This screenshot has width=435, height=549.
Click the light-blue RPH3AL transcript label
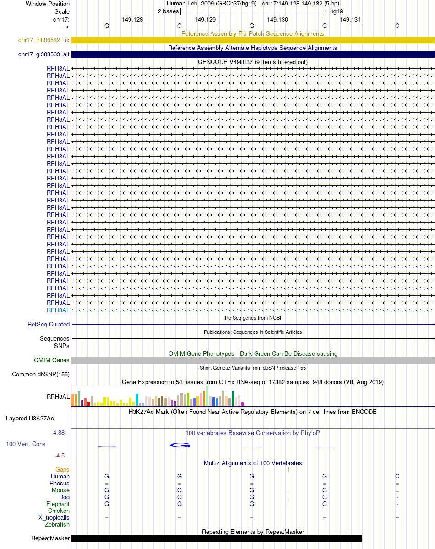58,310
